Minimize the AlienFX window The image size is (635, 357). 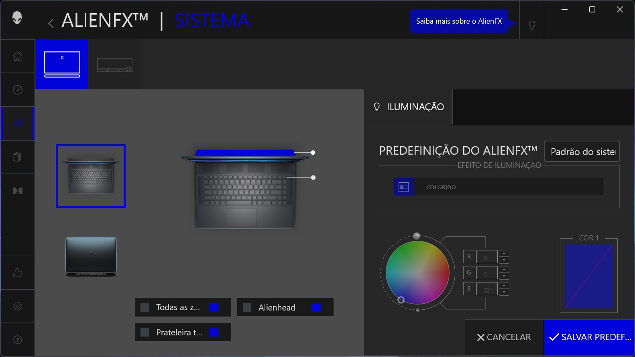click(564, 9)
